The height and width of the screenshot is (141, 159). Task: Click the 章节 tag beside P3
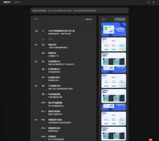(x=36, y=45)
